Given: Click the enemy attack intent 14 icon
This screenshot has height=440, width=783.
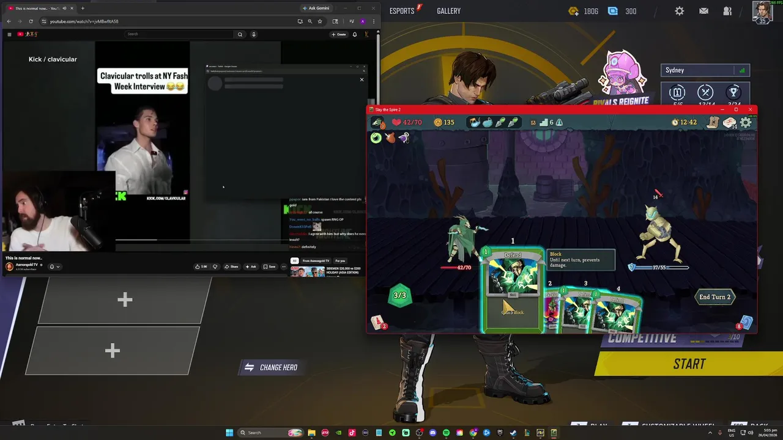Looking at the screenshot, I should pyautogui.click(x=657, y=195).
